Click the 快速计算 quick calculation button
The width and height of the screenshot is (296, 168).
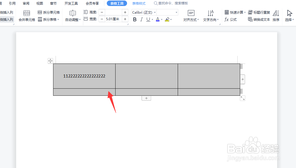[x=235, y=12]
